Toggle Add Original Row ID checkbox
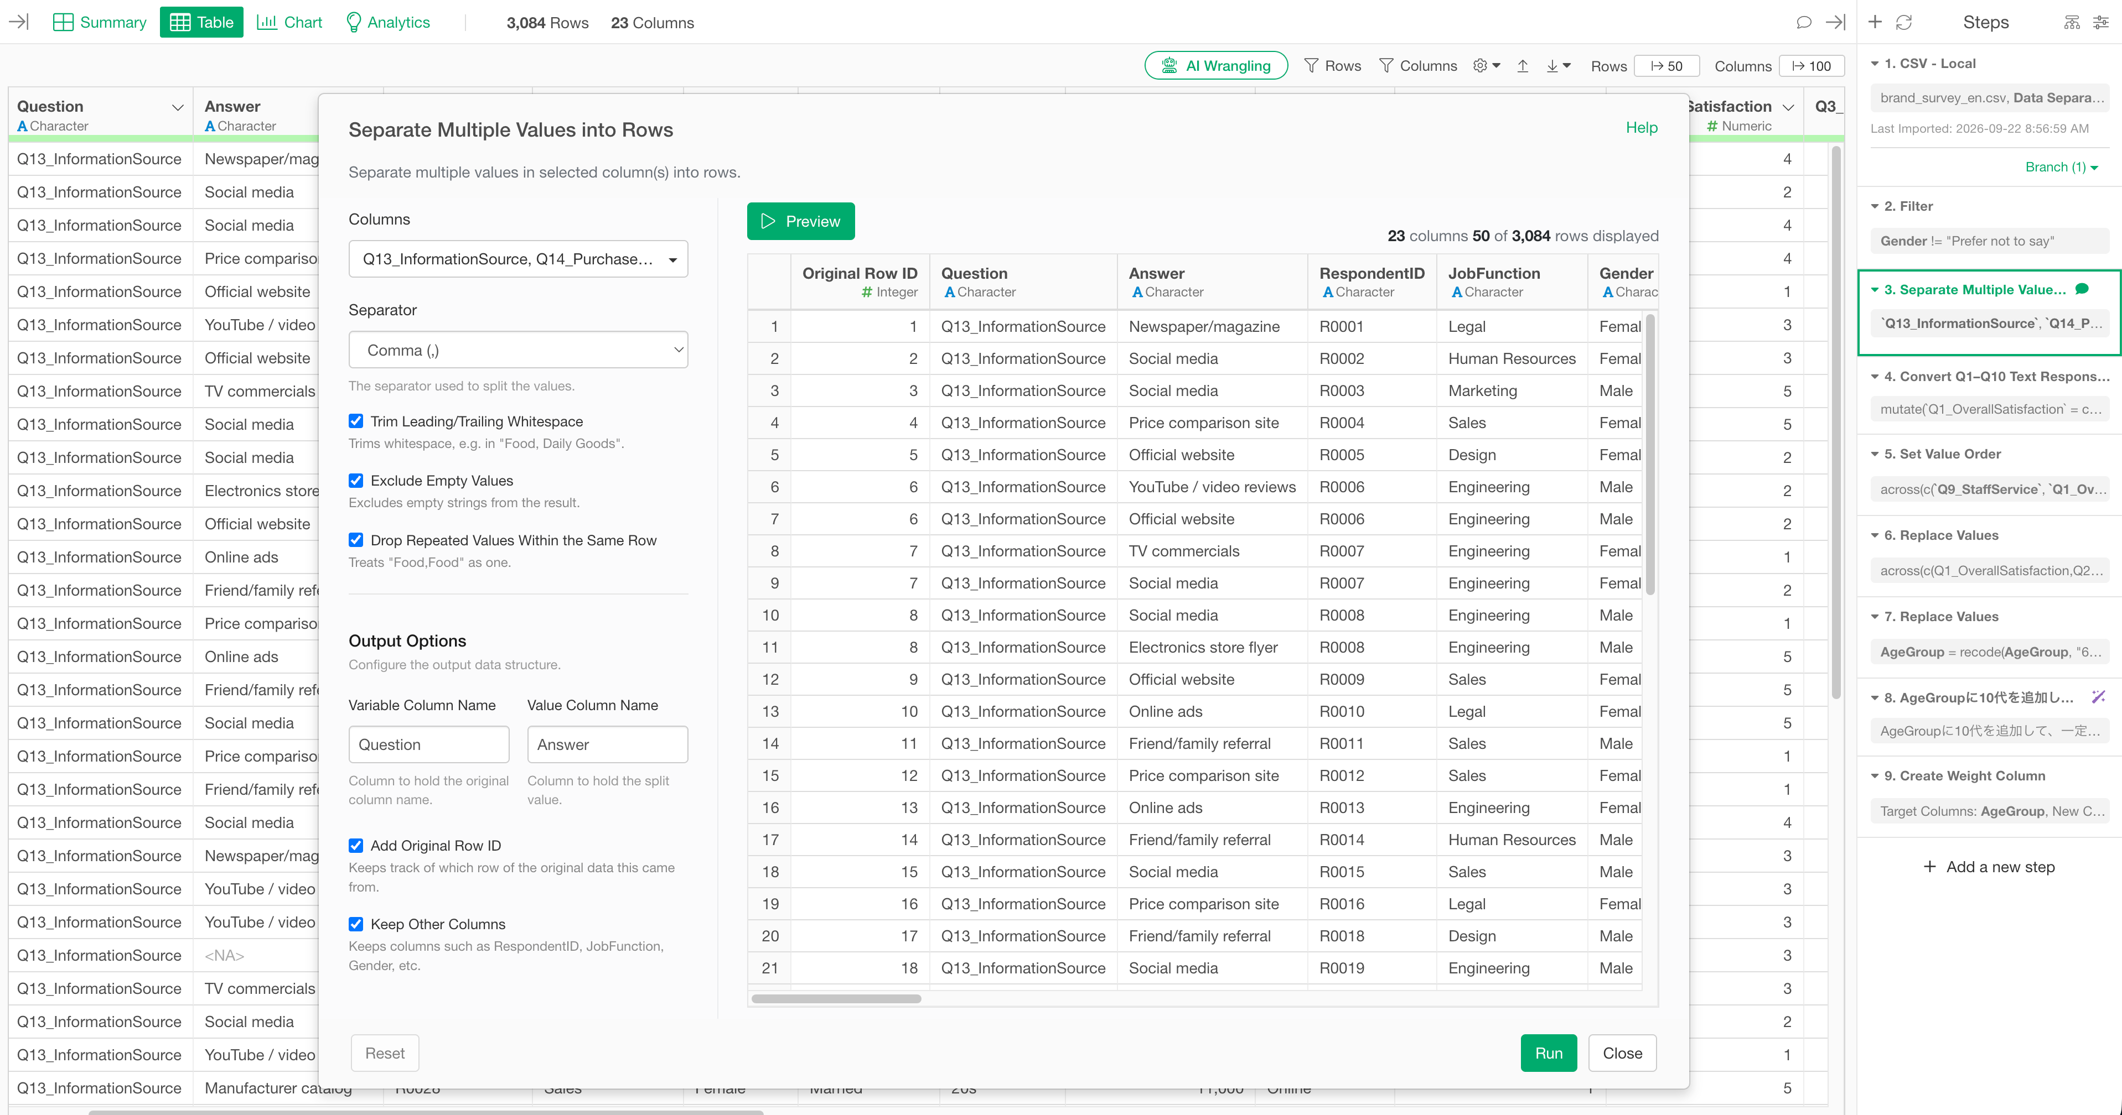Screen dimensions: 2122x1115 [x=356, y=845]
